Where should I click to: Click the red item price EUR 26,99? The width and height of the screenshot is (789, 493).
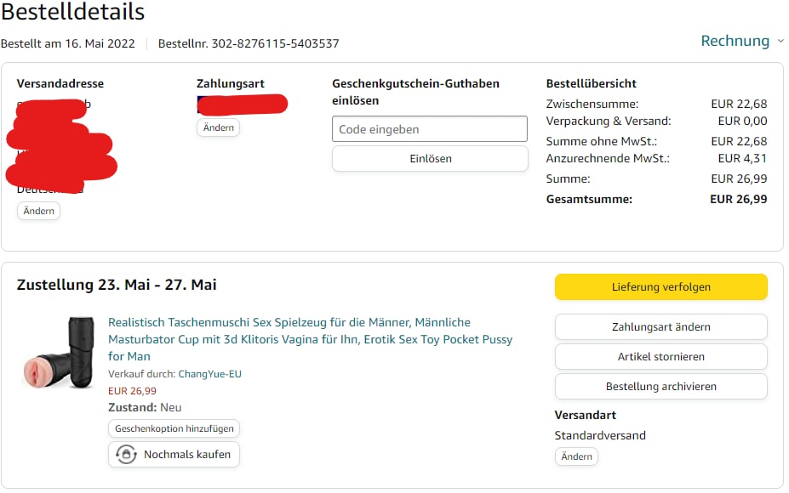pyautogui.click(x=132, y=391)
